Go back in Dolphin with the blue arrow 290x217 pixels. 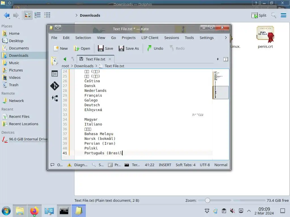(7, 15)
